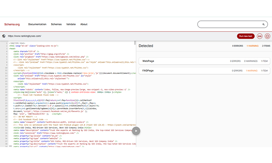
Task: Click the <!DOCTYPE html> code line
Action: 17,43
